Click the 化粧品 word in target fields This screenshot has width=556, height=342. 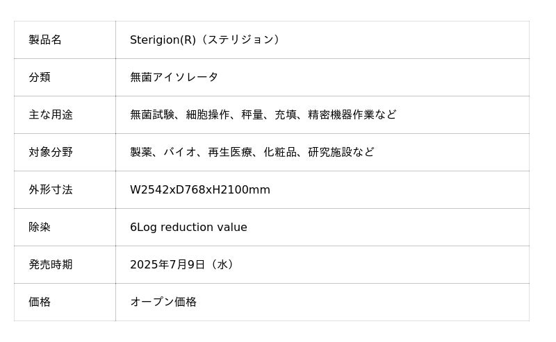[x=280, y=152]
